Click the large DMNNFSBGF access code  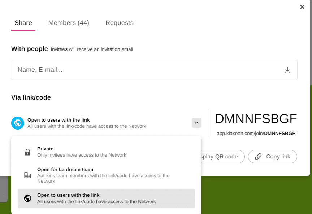pyautogui.click(x=256, y=119)
